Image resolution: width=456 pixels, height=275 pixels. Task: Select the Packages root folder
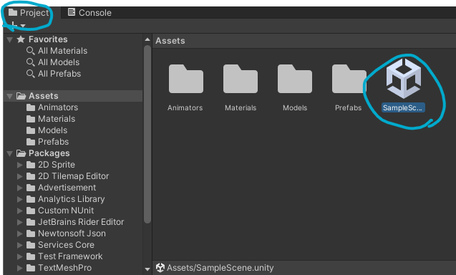pos(49,153)
